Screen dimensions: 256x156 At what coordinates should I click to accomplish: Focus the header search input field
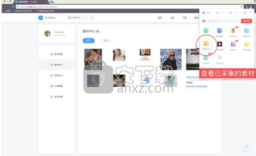pyautogui.click(x=78, y=17)
